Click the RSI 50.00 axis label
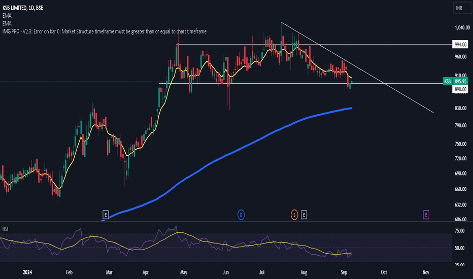 tap(459, 248)
